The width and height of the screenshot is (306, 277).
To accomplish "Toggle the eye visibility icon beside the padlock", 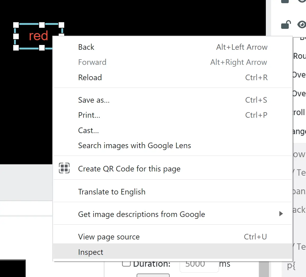I will click(x=302, y=25).
